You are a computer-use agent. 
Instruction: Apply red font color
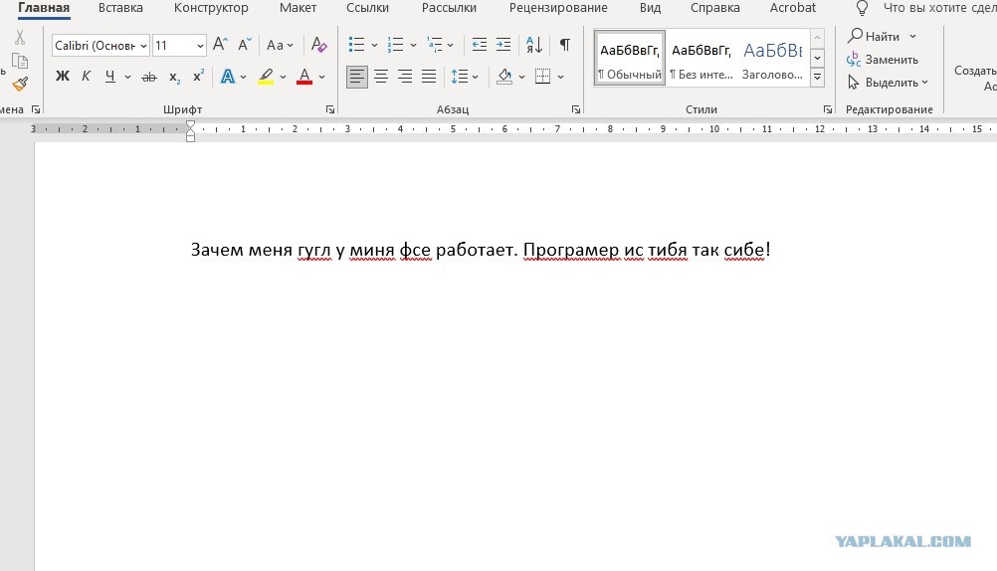click(304, 77)
